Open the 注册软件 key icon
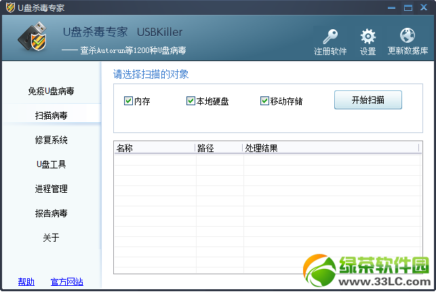The height and width of the screenshot is (296, 436). pos(330,37)
